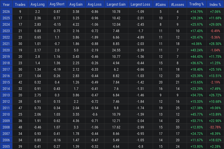Screen dimensions: 224x149
Task: Click the #Gains column header
Action: (x=160, y=4)
